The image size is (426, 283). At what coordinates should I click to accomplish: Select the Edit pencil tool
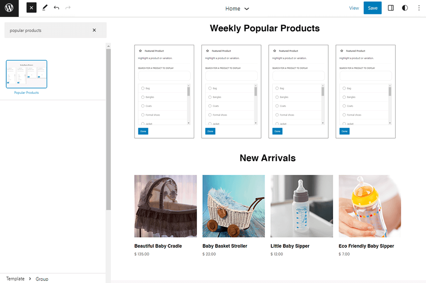coord(44,8)
